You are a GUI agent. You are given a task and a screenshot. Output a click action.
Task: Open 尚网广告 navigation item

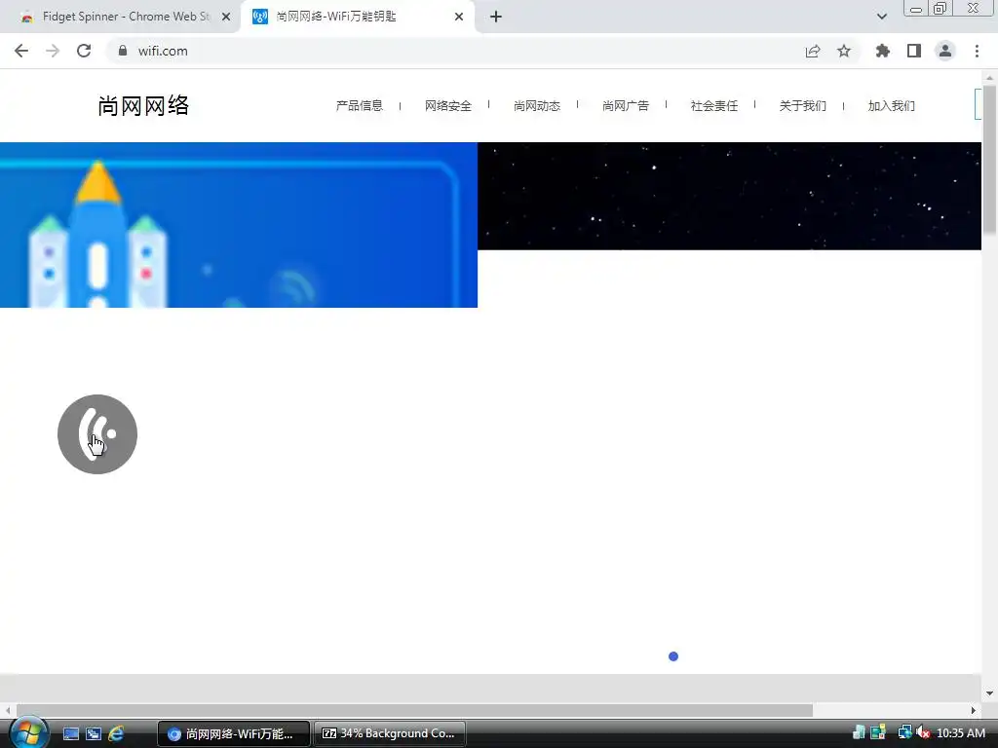626,105
